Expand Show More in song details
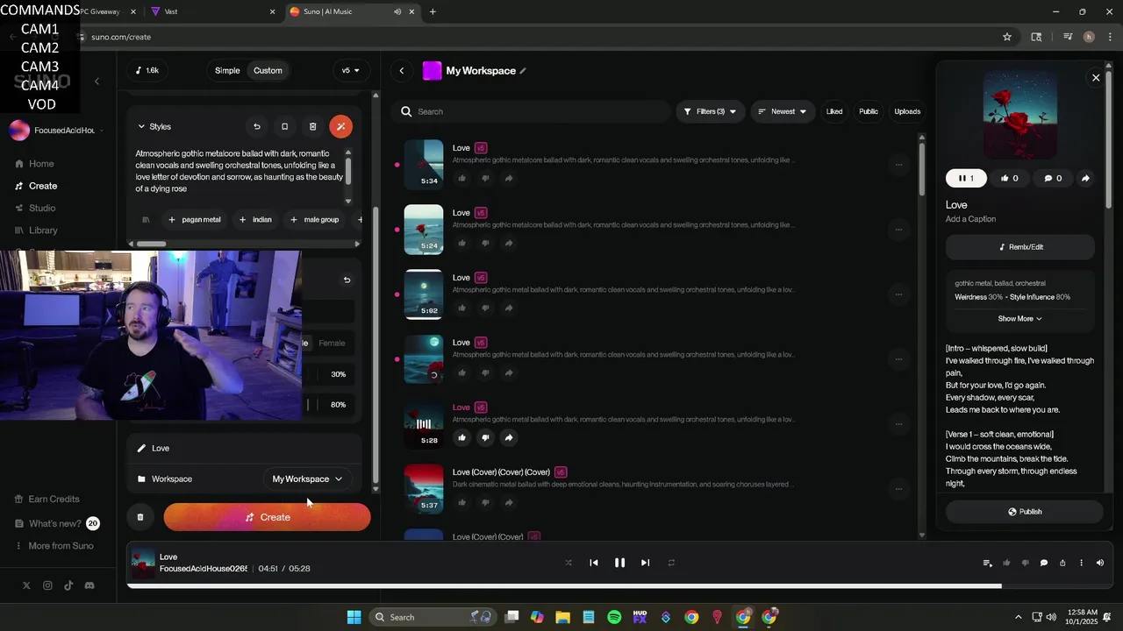Screen dimensions: 1123x631 click(1019, 319)
